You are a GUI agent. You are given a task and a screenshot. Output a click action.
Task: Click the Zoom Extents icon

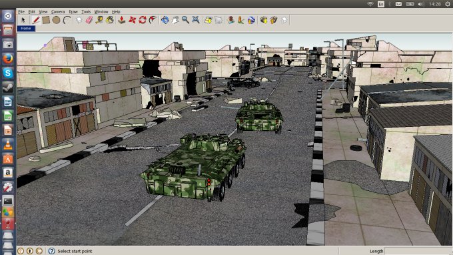(x=196, y=20)
